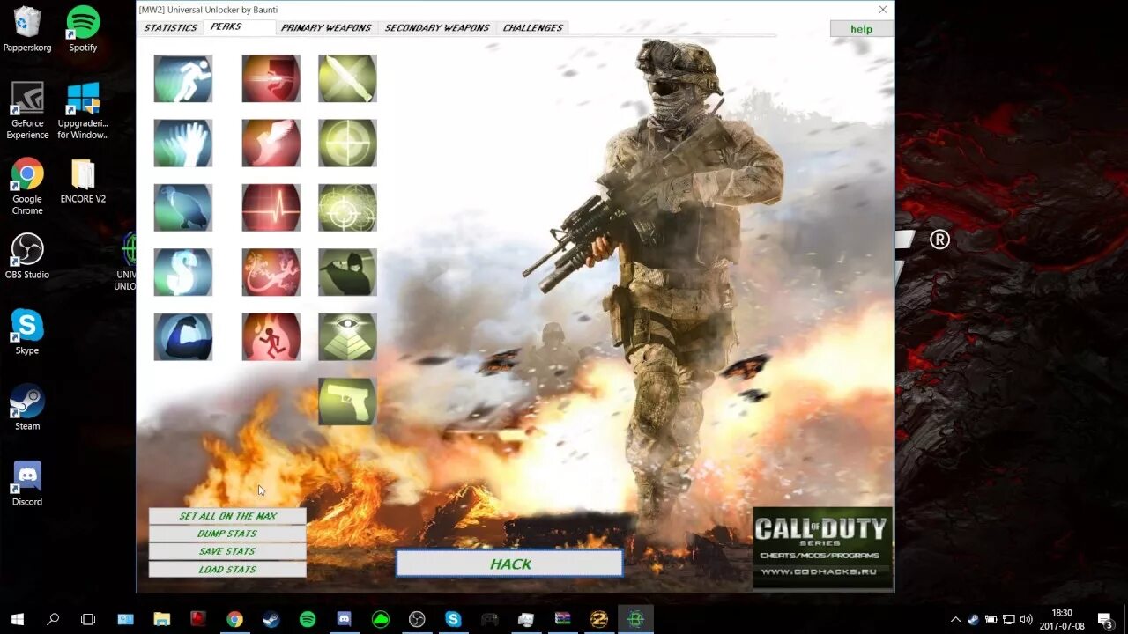This screenshot has width=1128, height=634.
Task: Select the Bling dollar-sign perk icon
Action: (183, 272)
